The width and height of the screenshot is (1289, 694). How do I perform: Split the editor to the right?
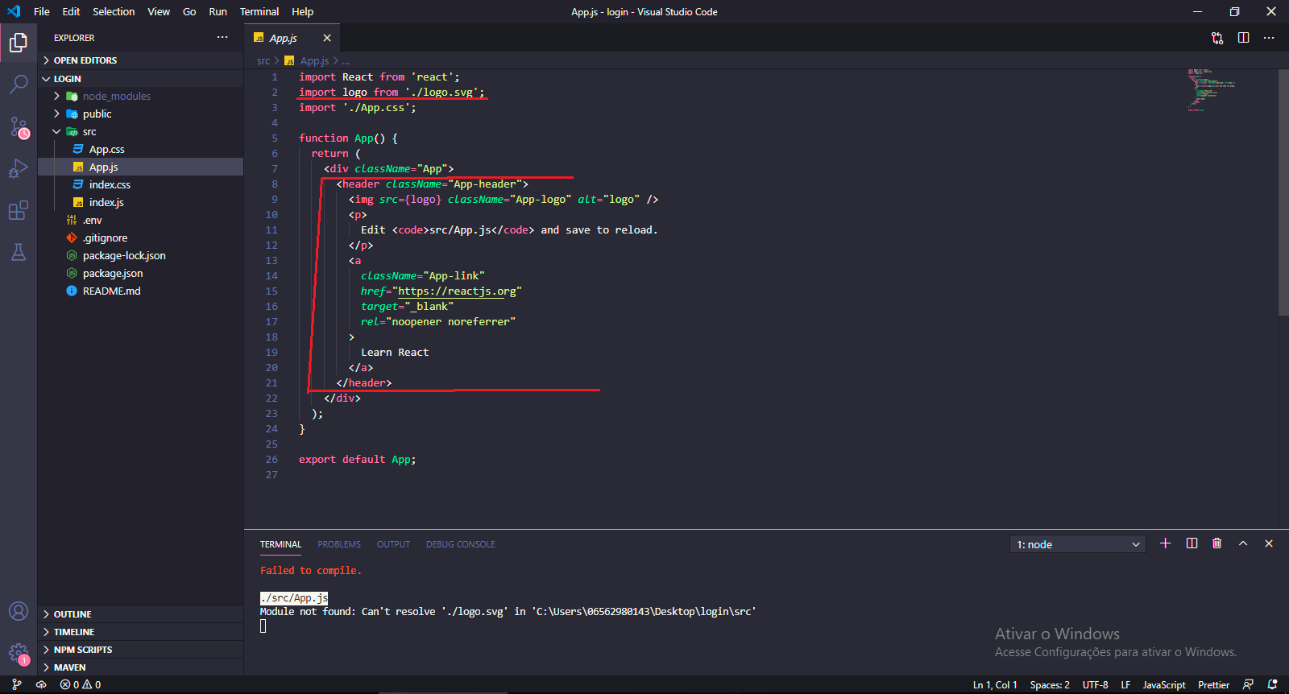[x=1243, y=38]
